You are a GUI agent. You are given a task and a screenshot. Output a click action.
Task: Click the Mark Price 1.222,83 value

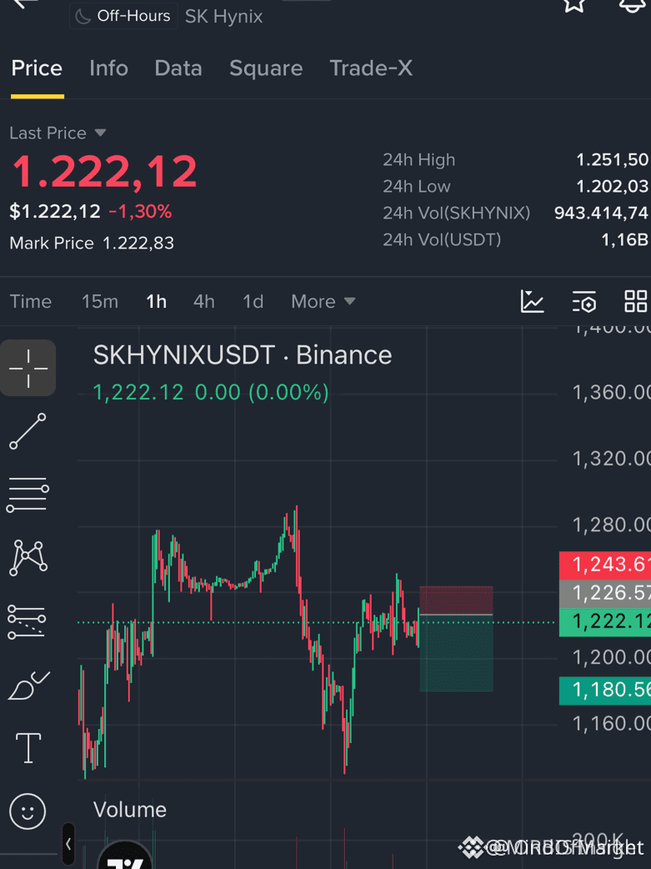tap(138, 243)
